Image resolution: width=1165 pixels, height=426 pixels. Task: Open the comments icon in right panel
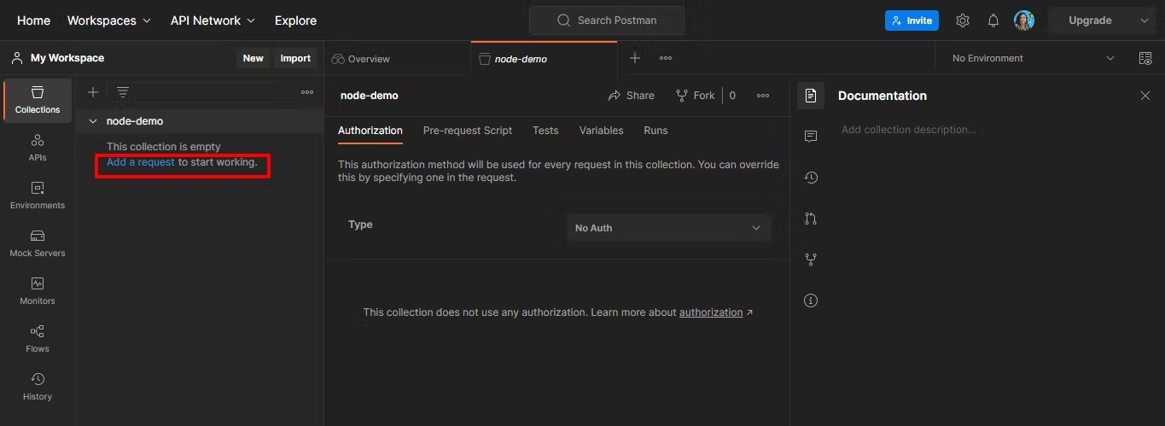pos(811,137)
